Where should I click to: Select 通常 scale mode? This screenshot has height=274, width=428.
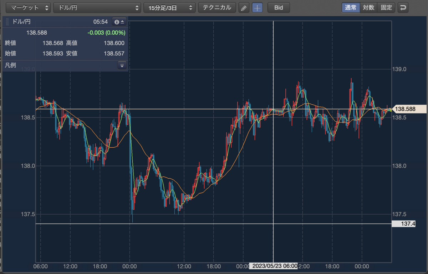[x=351, y=7]
